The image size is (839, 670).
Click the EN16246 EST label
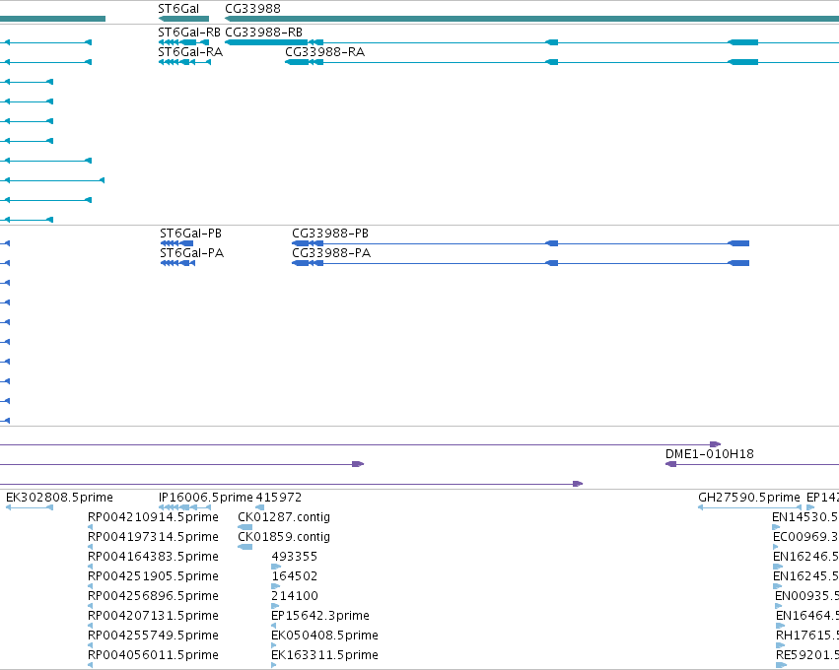pos(805,557)
